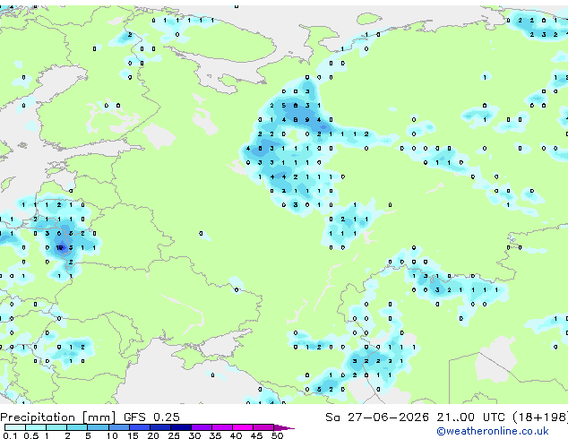Click the '25' legend scale value
The image size is (568, 439).
(x=174, y=435)
